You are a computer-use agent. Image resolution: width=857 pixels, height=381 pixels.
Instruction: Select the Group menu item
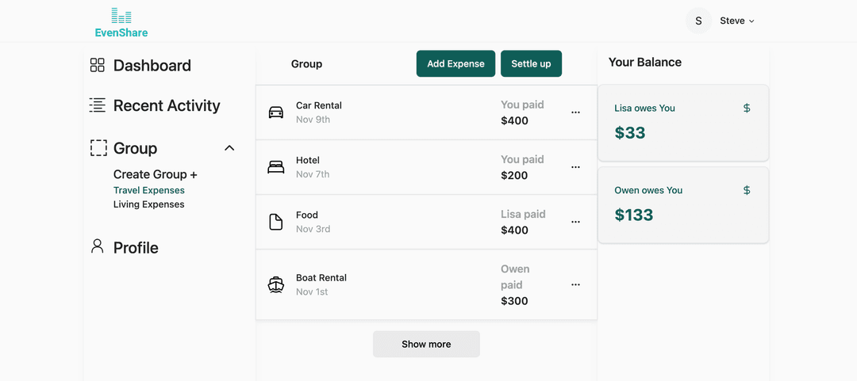tap(135, 148)
